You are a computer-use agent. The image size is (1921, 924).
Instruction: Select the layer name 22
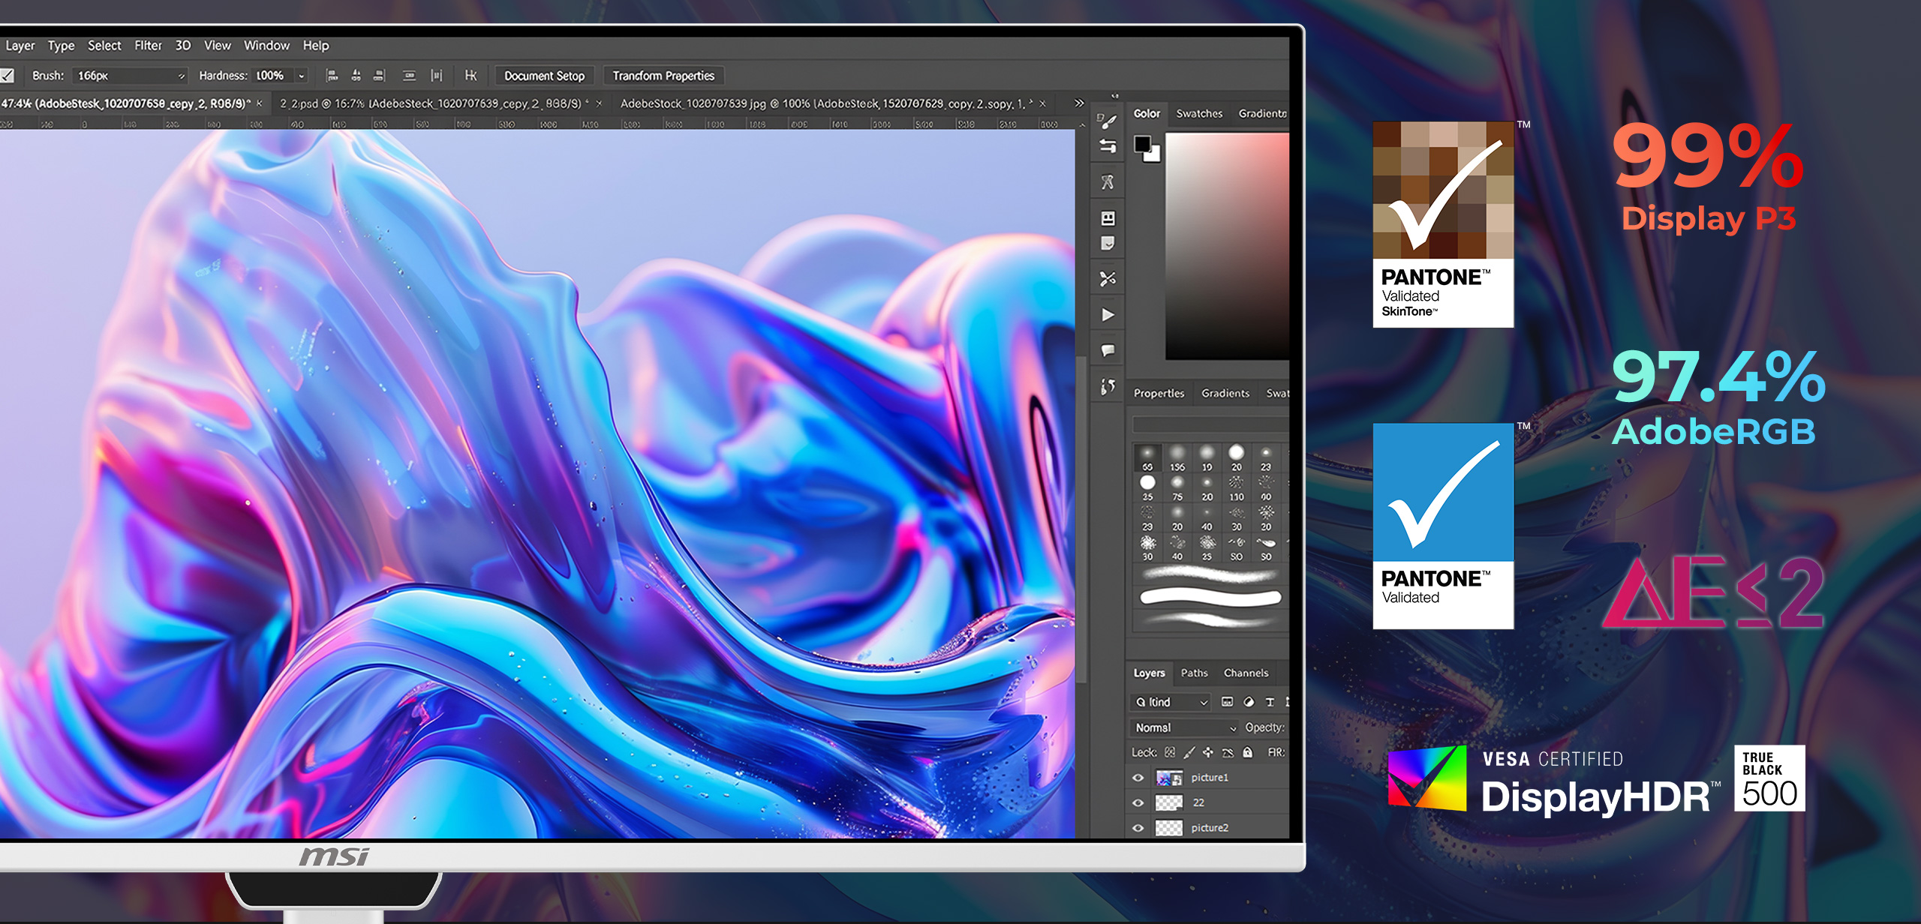[x=1198, y=802]
